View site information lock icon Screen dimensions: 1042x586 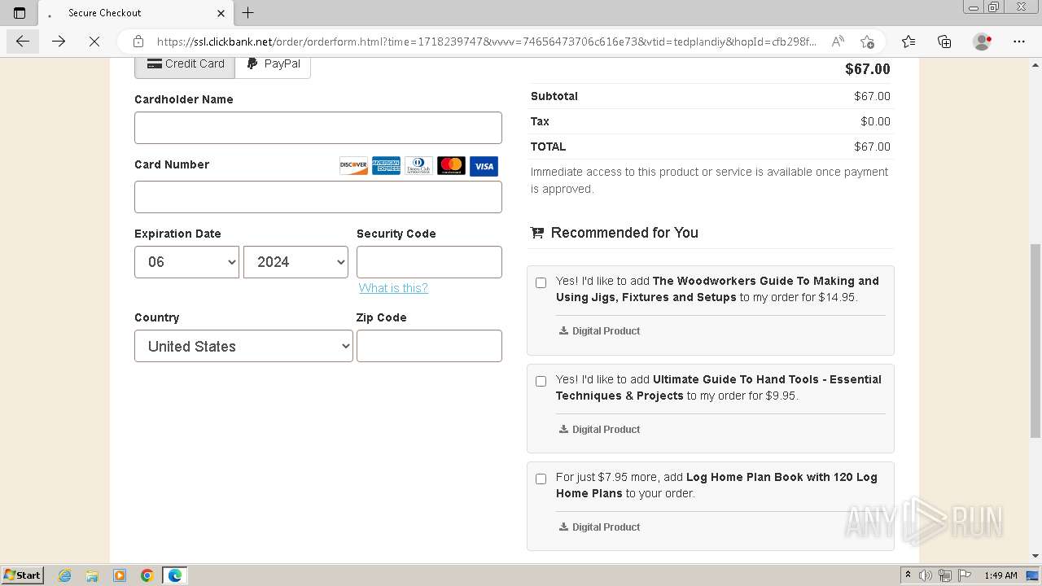coord(138,42)
